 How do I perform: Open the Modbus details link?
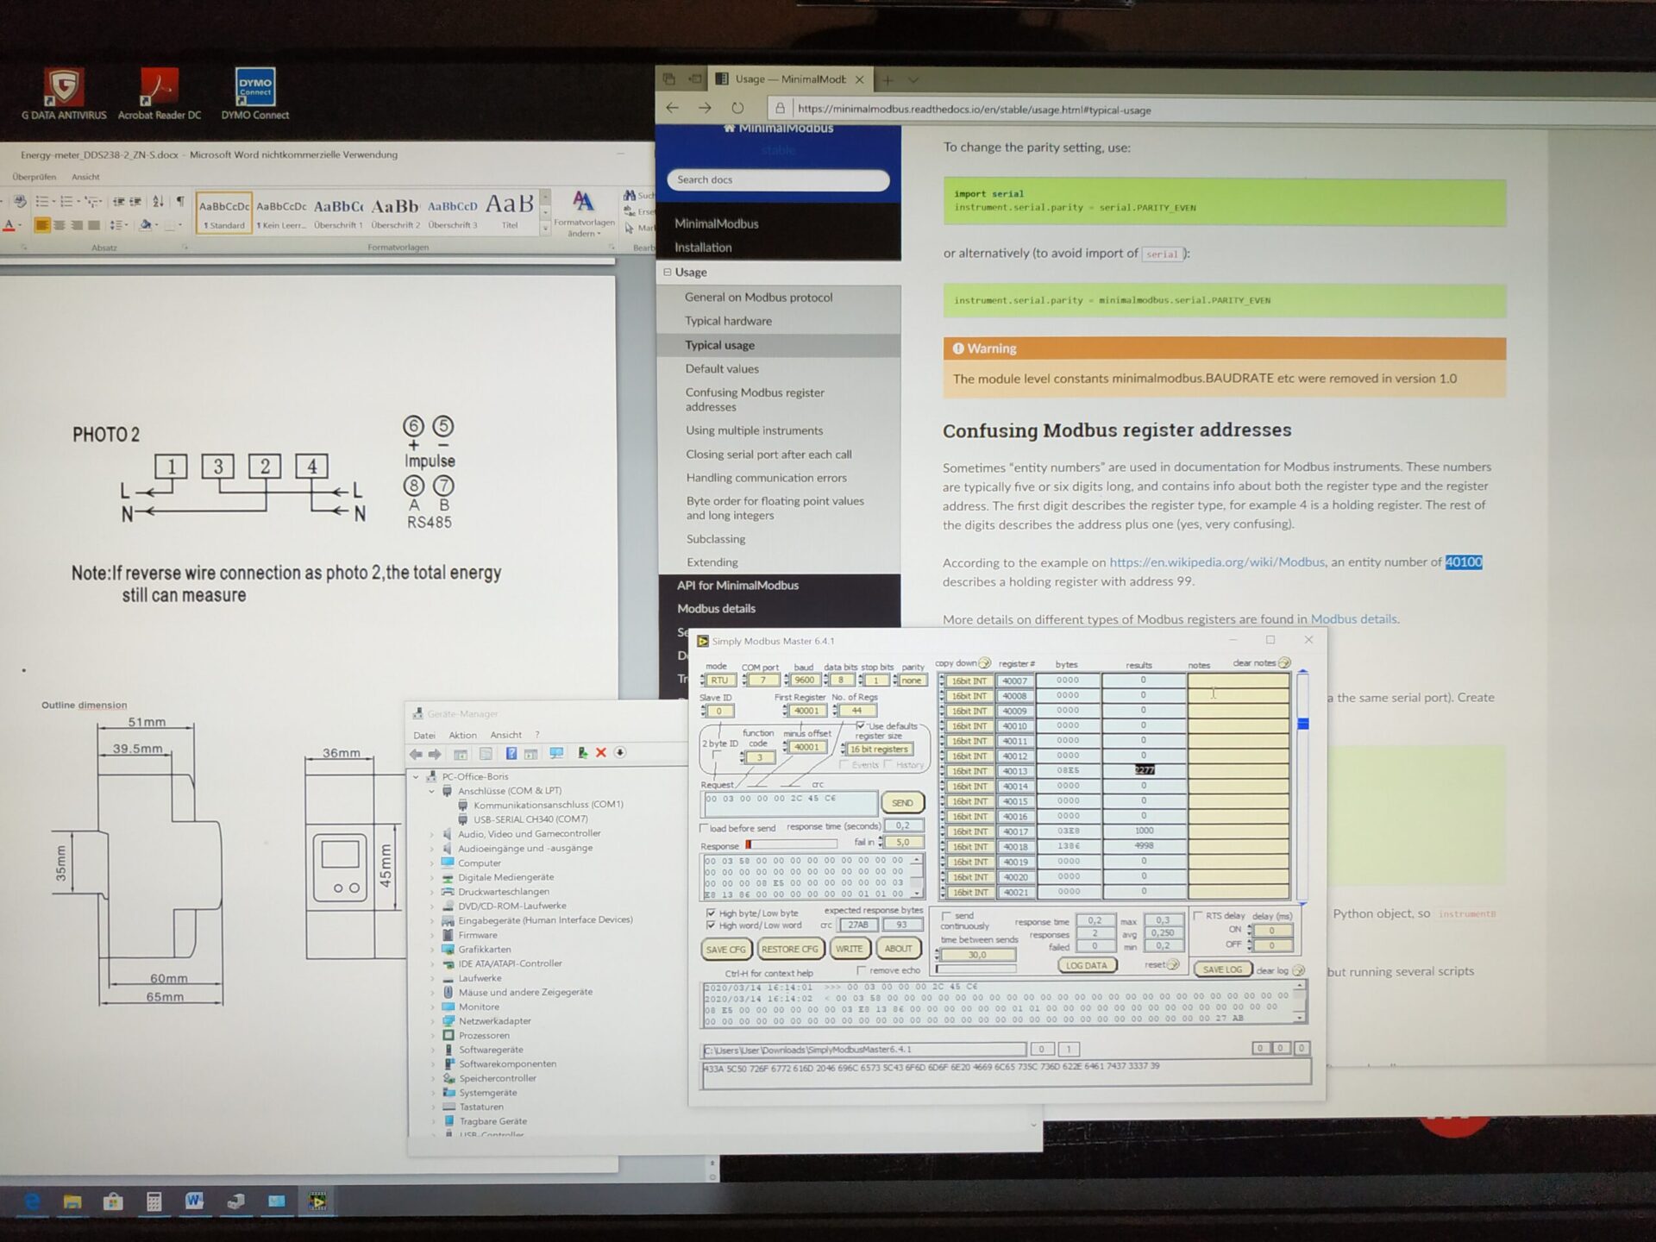(x=1353, y=618)
